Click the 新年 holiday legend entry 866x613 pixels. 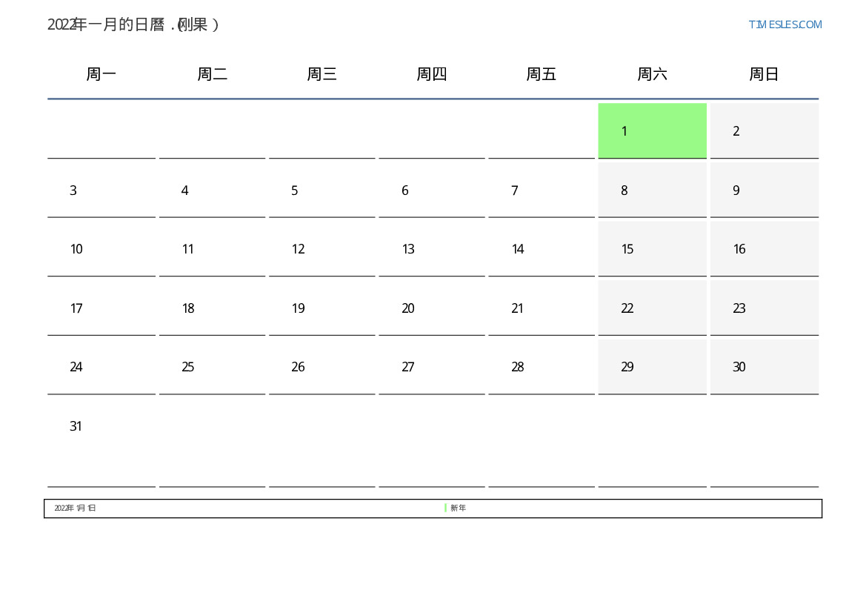coord(458,508)
